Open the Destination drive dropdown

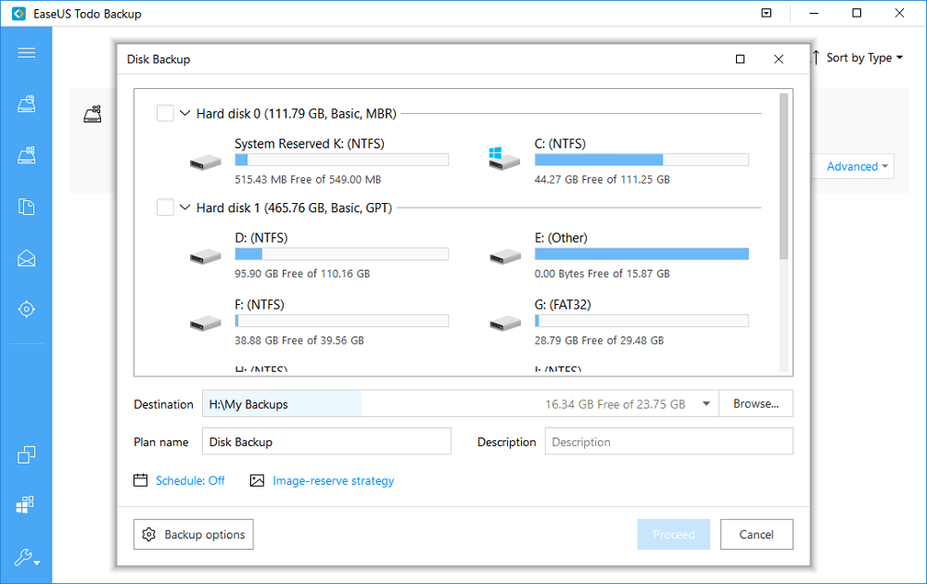click(705, 403)
